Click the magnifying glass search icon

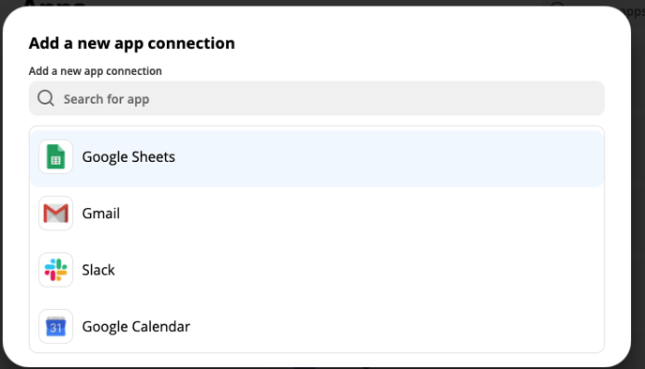click(x=46, y=98)
